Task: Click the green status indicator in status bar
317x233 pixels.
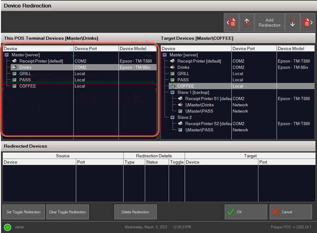Action: (x=7, y=227)
